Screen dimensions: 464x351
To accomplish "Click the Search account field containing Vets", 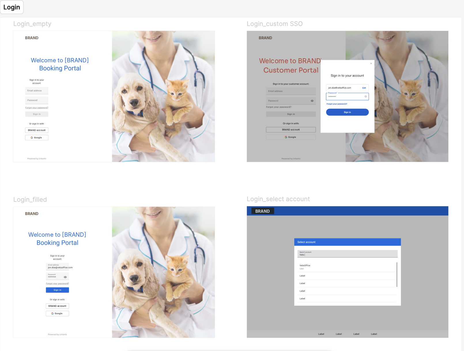I will click(347, 254).
